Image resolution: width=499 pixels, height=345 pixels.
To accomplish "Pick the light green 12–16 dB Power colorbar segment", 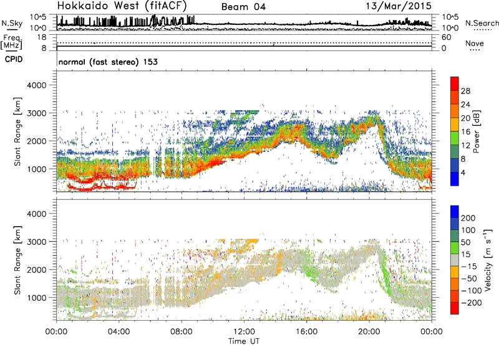I will (x=455, y=138).
